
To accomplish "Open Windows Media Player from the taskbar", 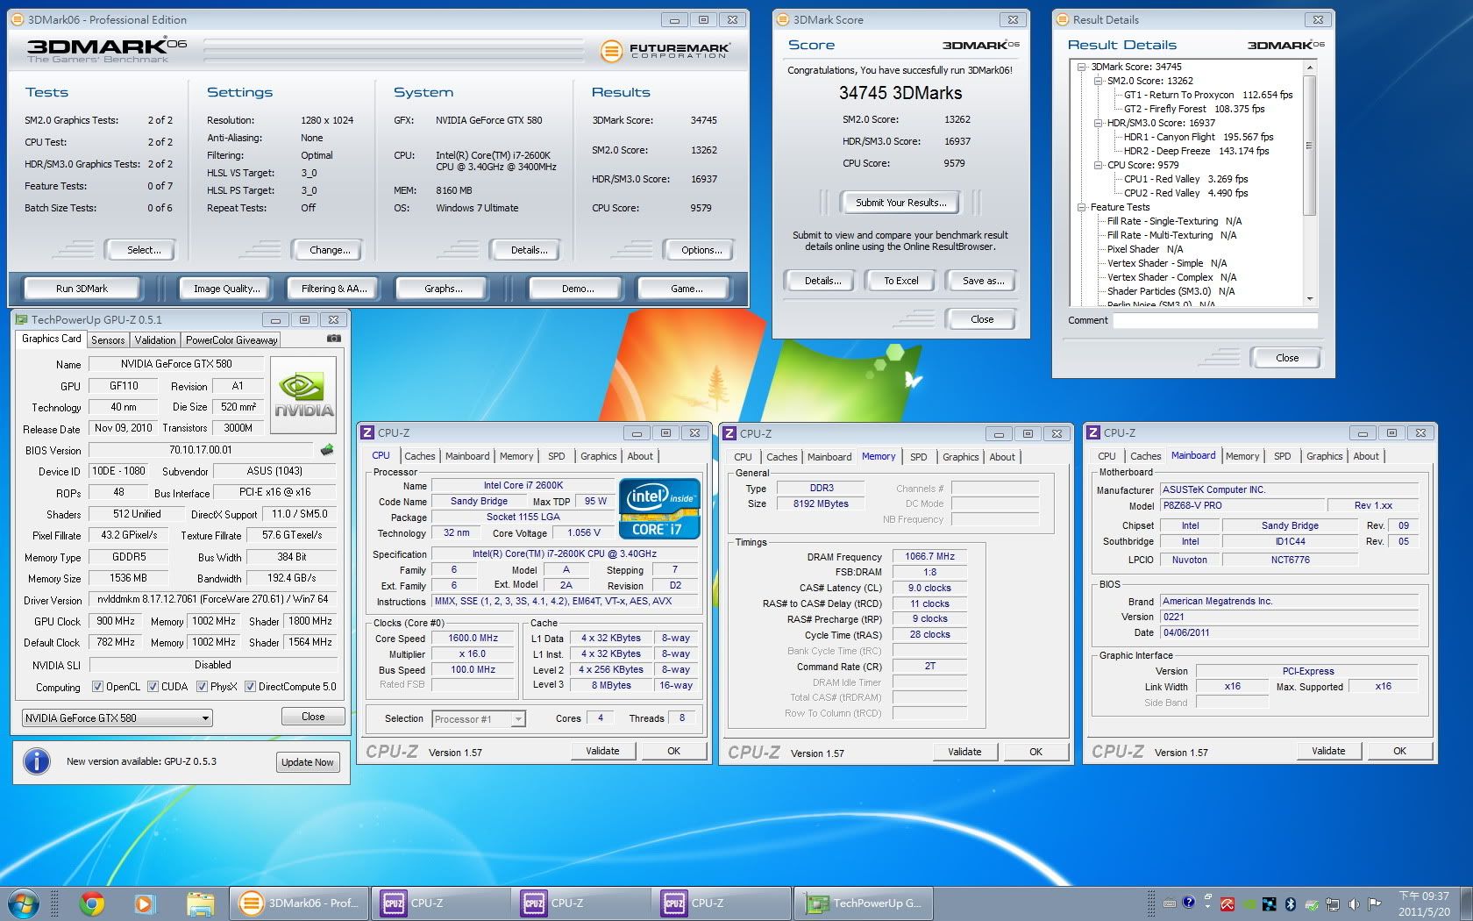I will [x=145, y=903].
